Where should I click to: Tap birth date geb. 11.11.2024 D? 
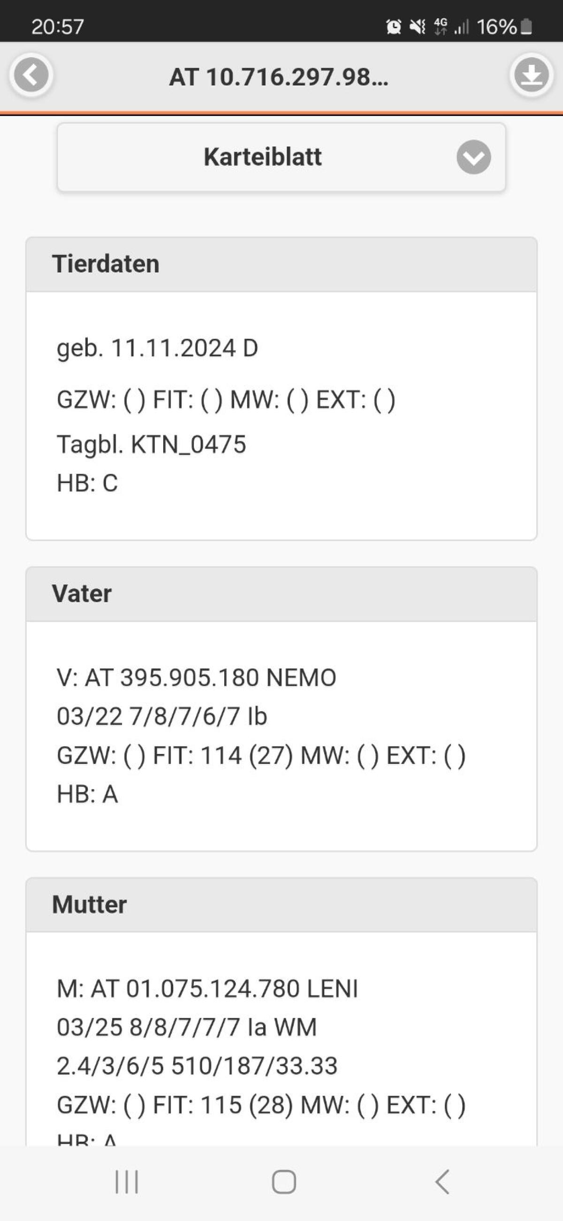coord(157,348)
